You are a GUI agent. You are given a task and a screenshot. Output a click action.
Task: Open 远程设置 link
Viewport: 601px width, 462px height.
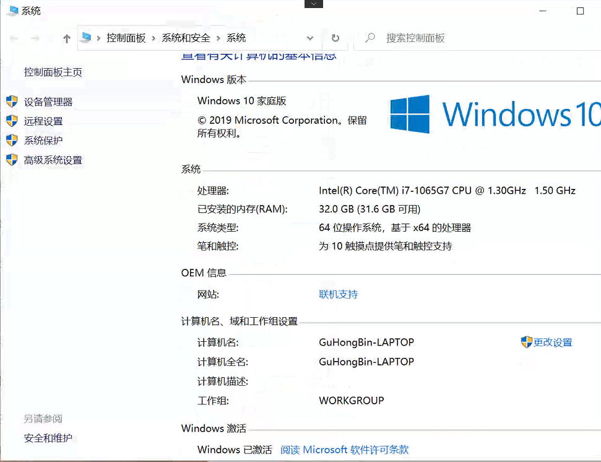click(x=43, y=121)
